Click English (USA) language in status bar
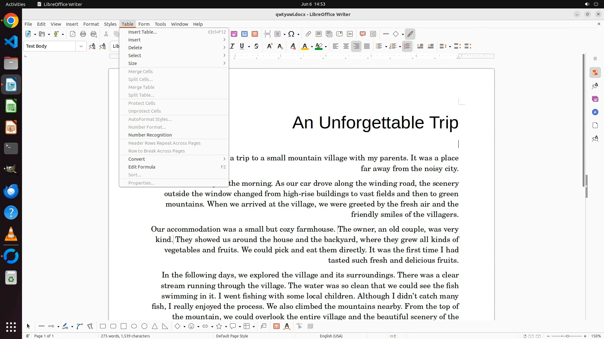 tap(331, 336)
